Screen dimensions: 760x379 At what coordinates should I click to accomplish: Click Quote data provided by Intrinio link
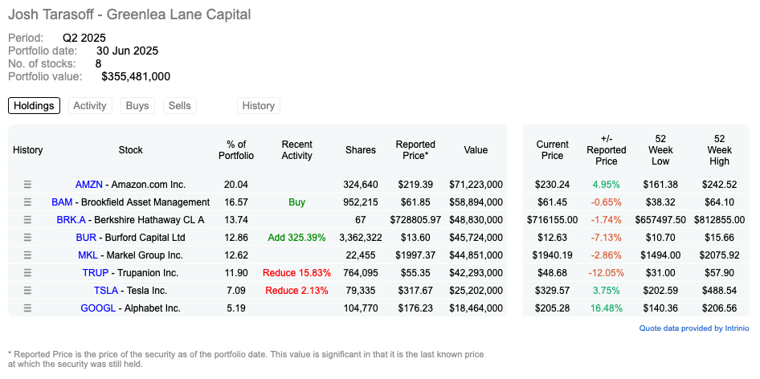(693, 328)
